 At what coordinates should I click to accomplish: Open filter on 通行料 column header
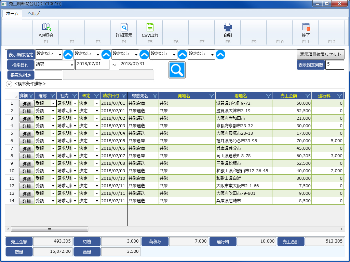(x=339, y=96)
